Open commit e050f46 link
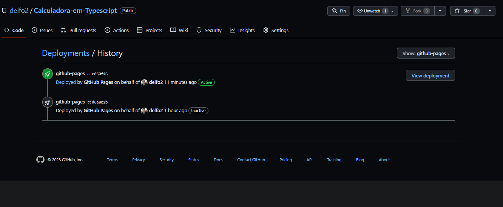The width and height of the screenshot is (503, 207). (x=100, y=74)
